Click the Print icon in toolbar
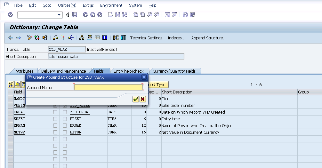Image resolution: width=322 pixels, height=168 pixels. pos(110,15)
